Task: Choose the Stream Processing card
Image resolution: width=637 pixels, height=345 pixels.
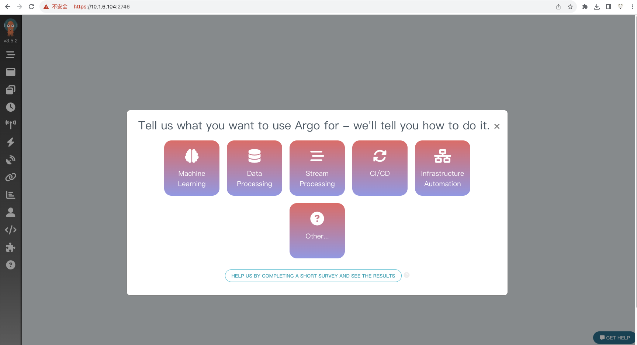Action: (317, 168)
